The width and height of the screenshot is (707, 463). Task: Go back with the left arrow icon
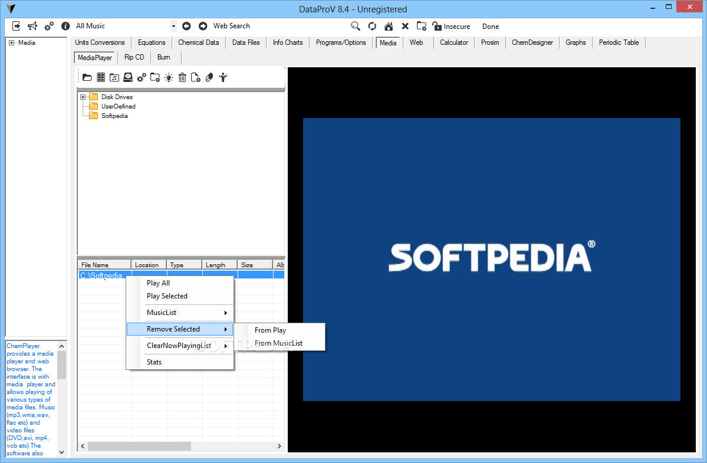click(186, 26)
